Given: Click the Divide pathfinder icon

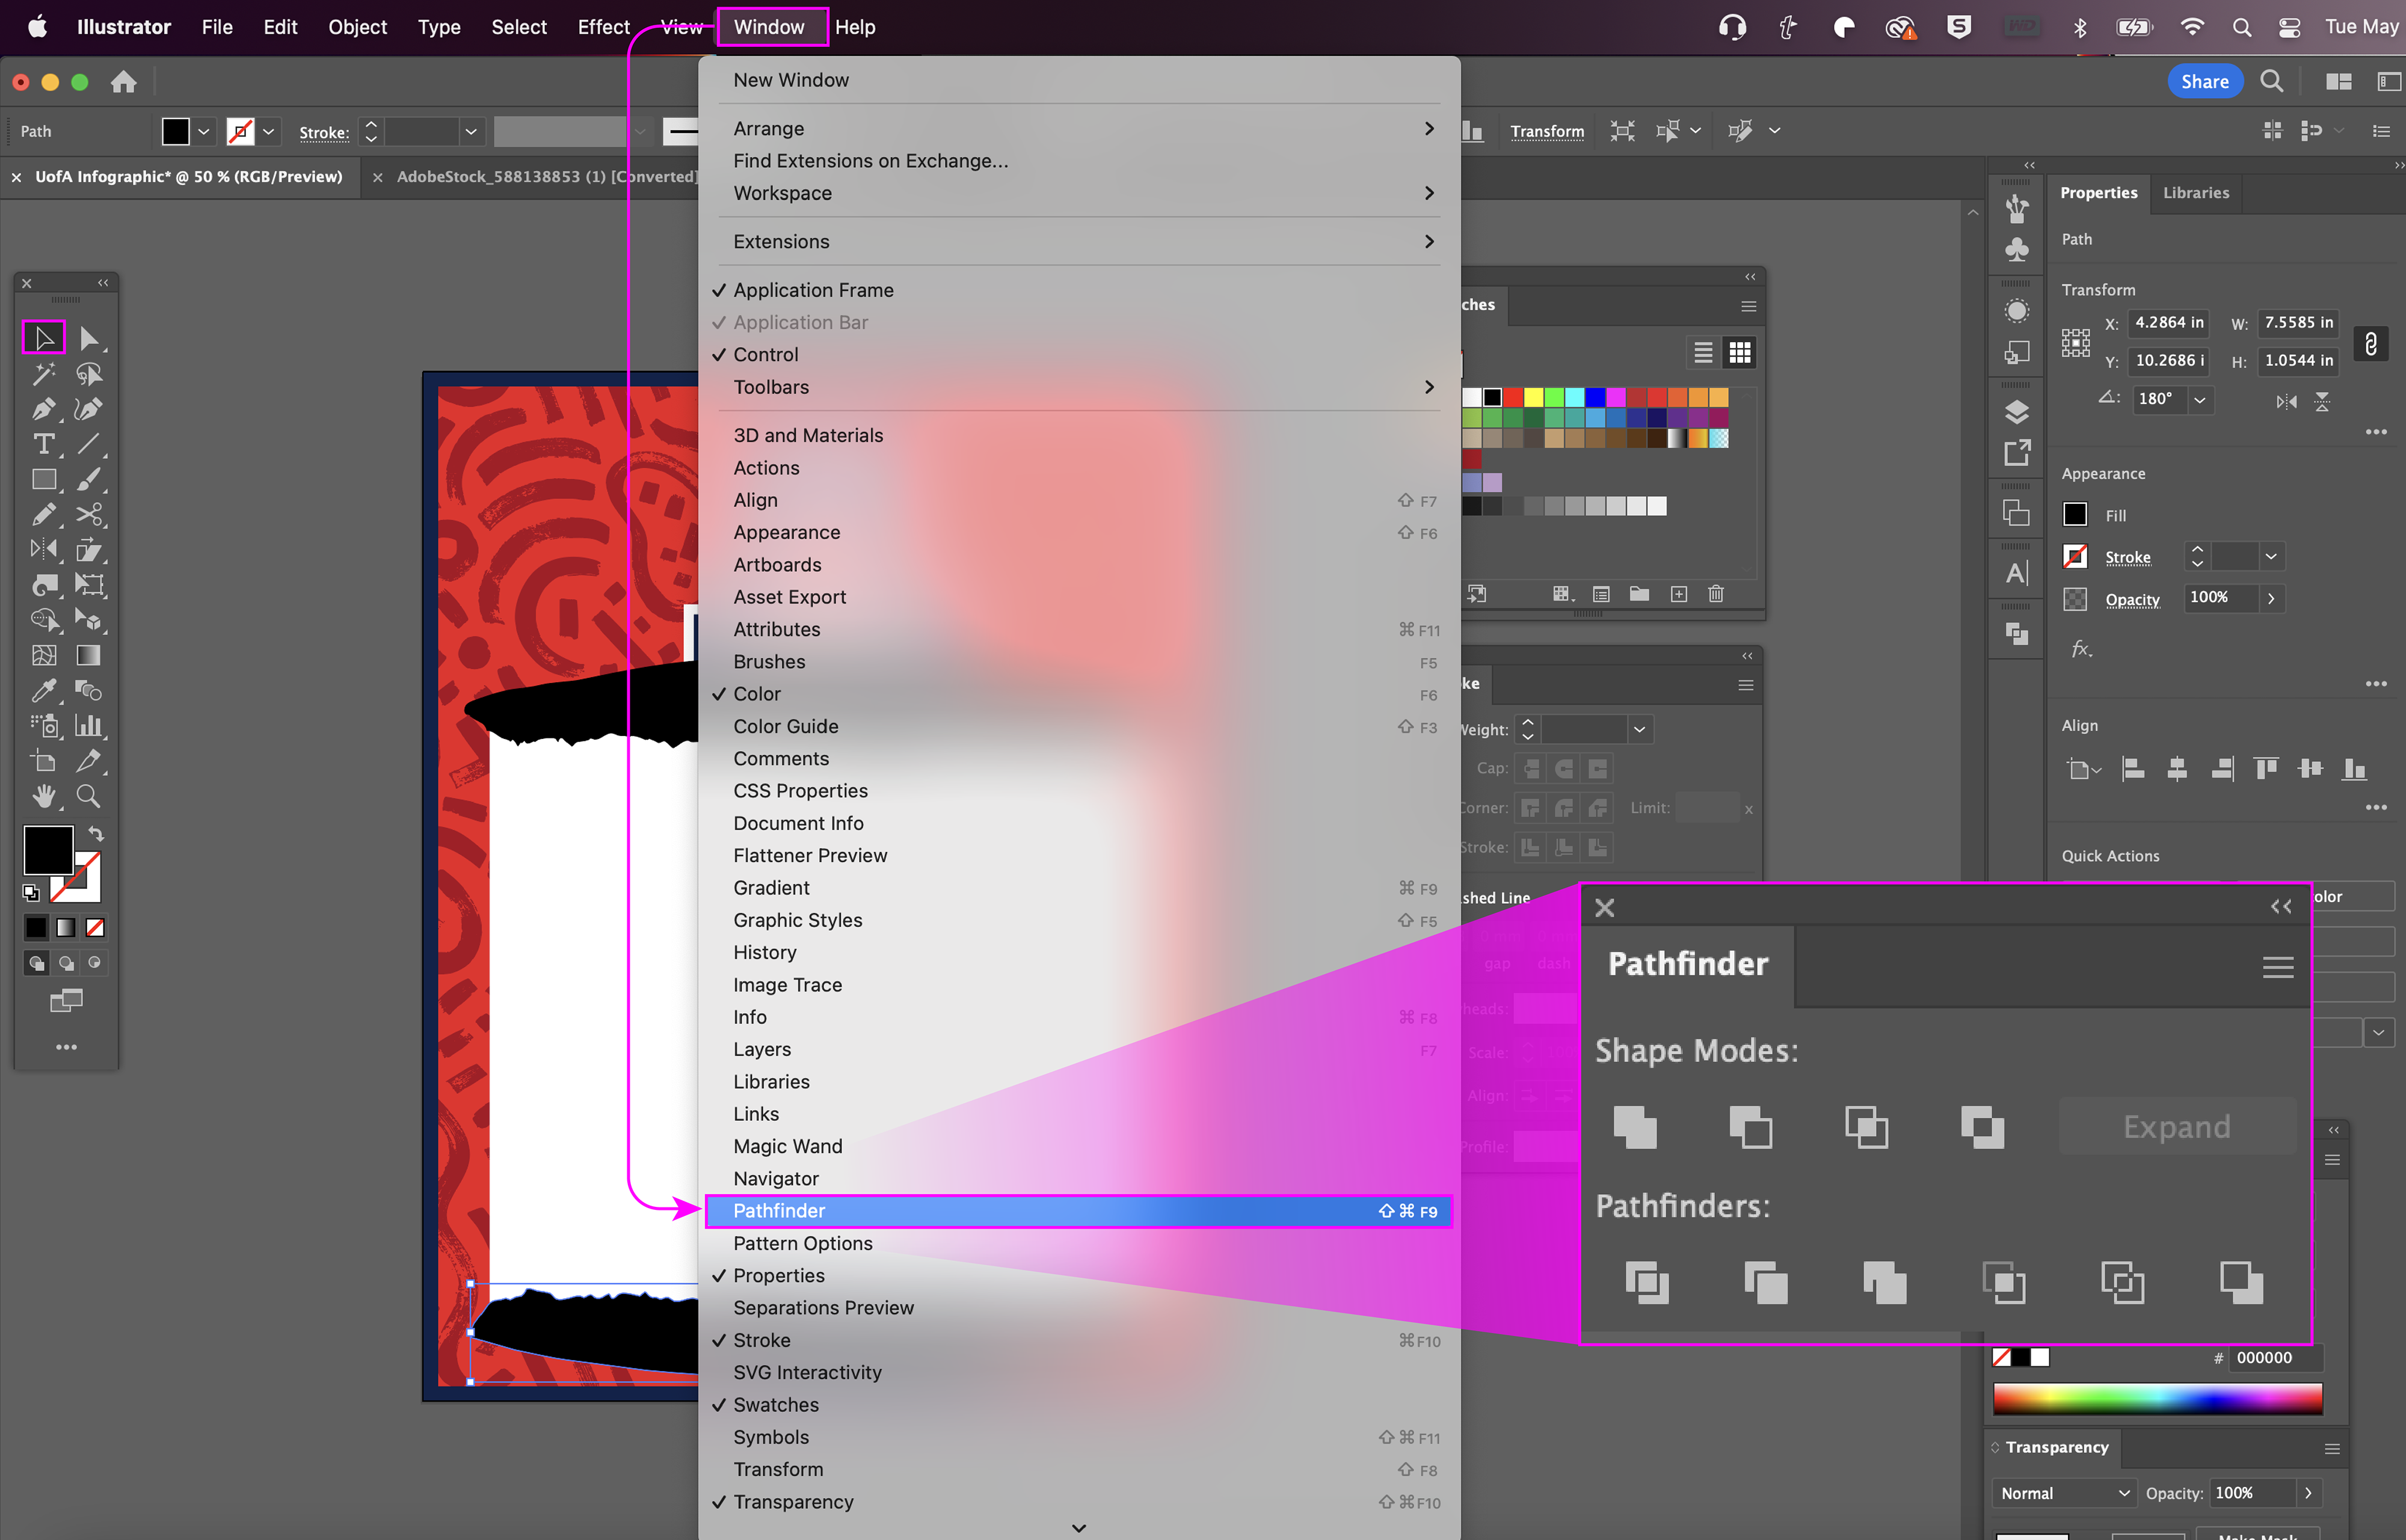Looking at the screenshot, I should 1646,1282.
